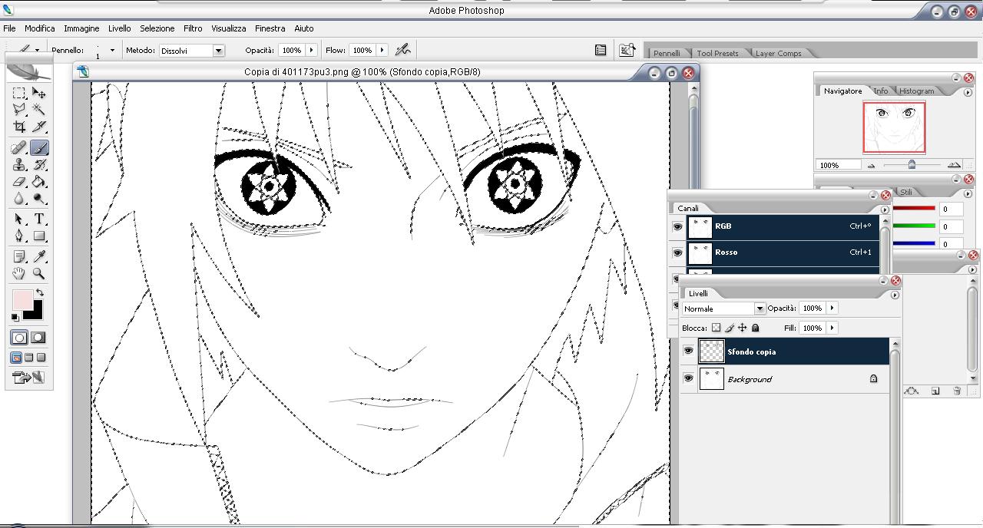
Task: Click the pink foreground color swatch
Action: click(x=22, y=301)
